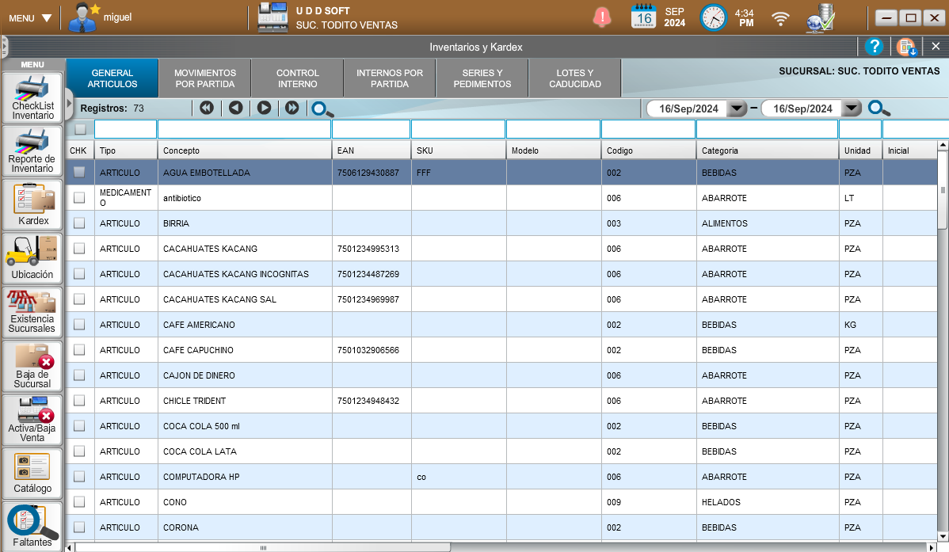Click the red alert bell icon

[x=603, y=17]
